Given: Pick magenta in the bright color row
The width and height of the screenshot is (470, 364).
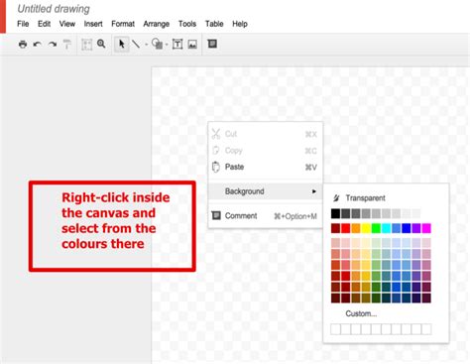Looking at the screenshot, I should [x=426, y=228].
